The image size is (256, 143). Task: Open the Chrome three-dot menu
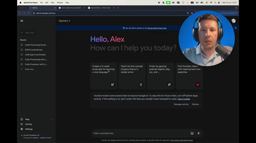click(236, 13)
